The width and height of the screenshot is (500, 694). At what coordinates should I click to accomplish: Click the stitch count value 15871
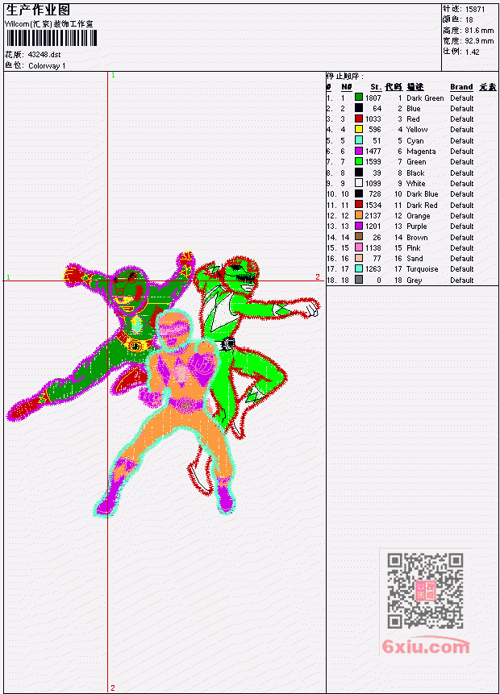pos(475,10)
